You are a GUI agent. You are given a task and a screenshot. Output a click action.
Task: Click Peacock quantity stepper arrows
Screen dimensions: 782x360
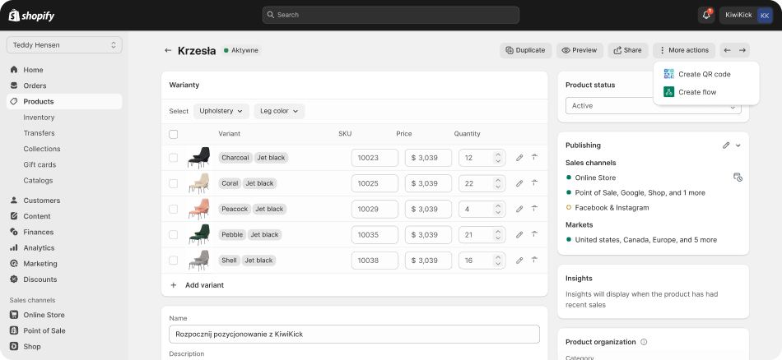498,209
